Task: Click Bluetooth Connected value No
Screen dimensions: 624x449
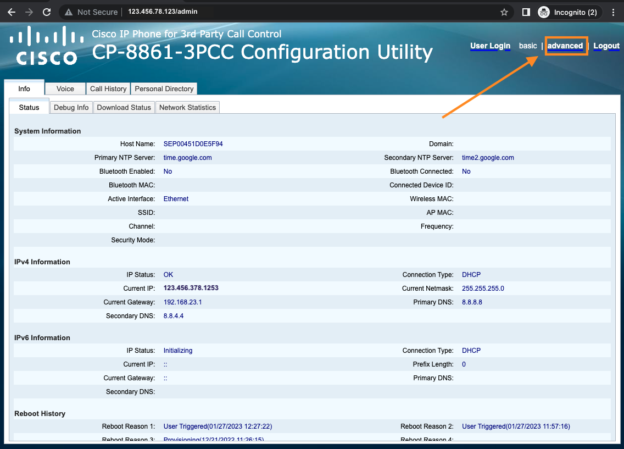Action: click(466, 171)
